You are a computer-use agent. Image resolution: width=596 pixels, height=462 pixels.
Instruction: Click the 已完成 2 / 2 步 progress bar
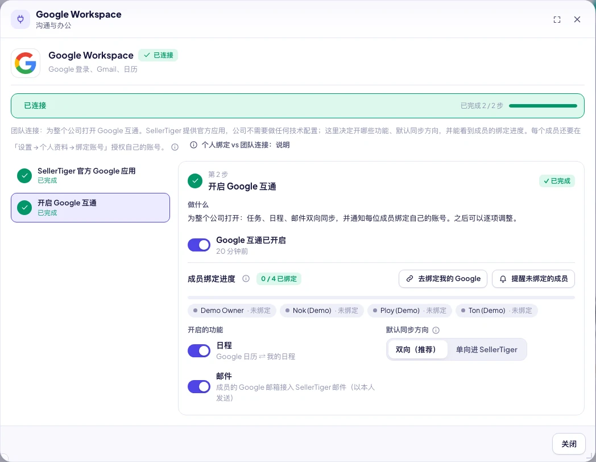click(543, 106)
